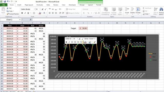Select the Green legend entry in chart
Viewport: 164px width, 92px height.
coord(153,60)
